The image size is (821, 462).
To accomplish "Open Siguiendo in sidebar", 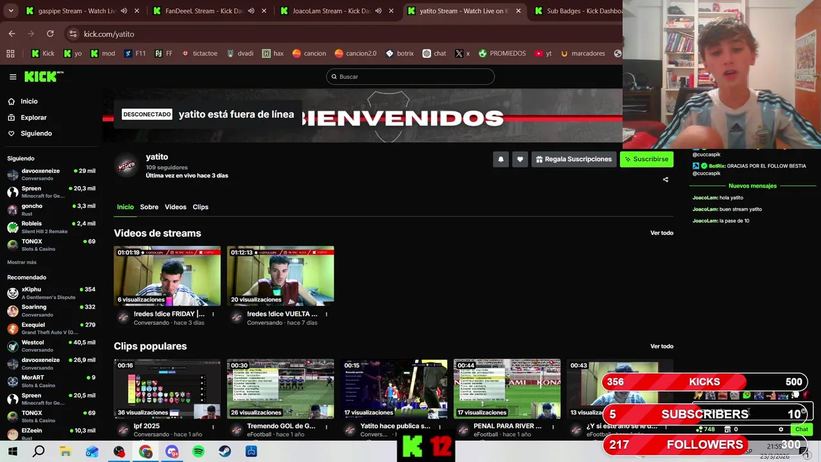I will click(x=36, y=133).
